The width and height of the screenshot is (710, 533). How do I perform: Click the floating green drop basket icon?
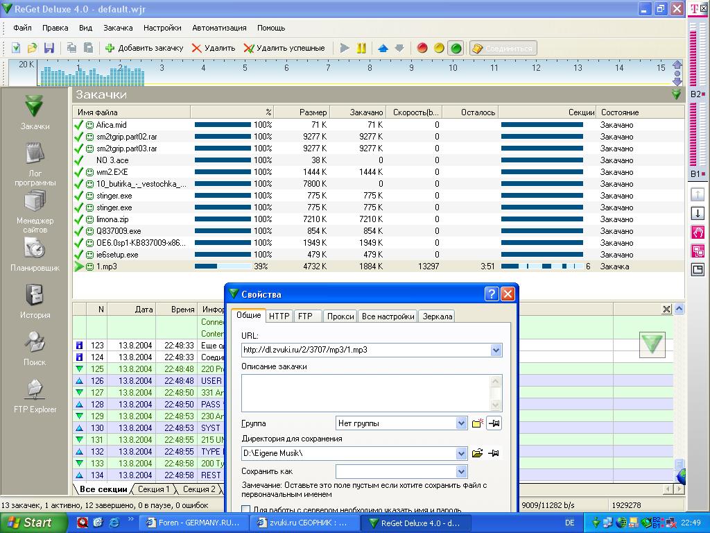[x=652, y=344]
